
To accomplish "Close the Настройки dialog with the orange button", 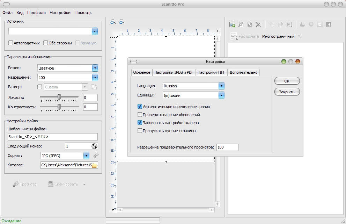I will 298,62.
